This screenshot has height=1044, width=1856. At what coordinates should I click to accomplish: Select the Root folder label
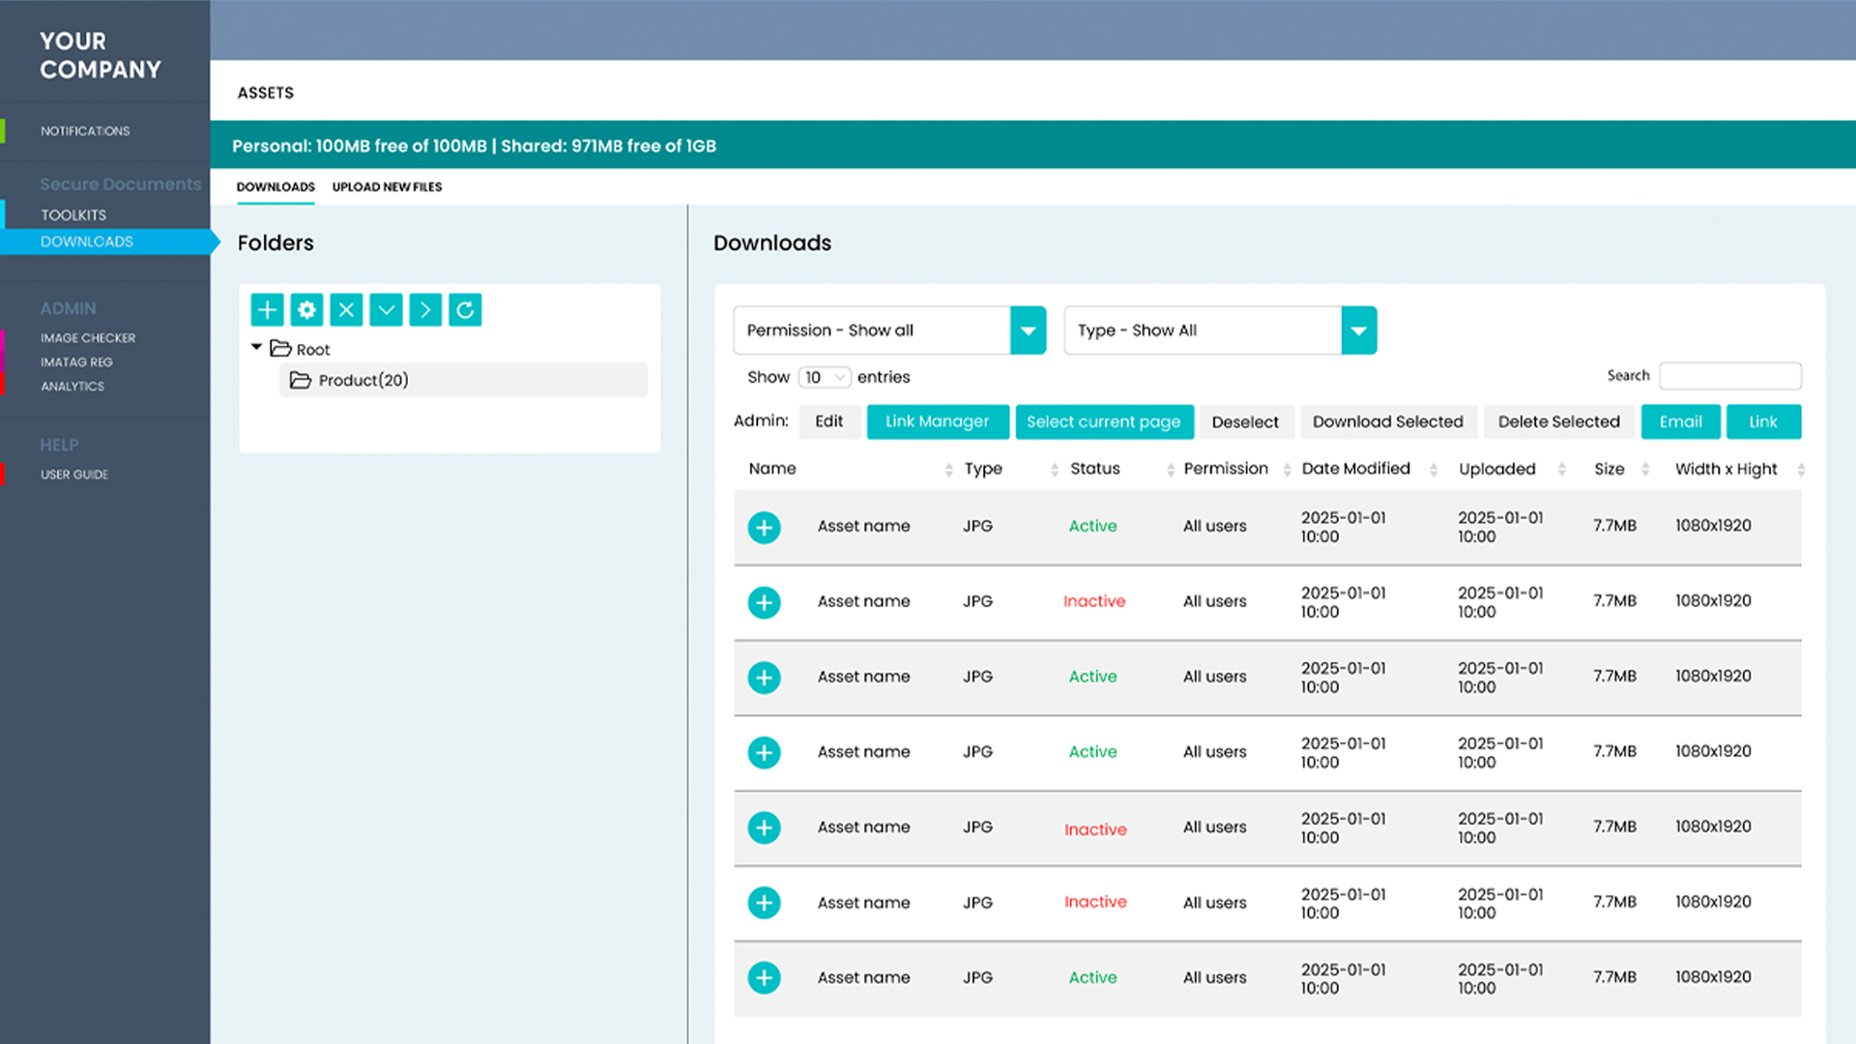313,350
